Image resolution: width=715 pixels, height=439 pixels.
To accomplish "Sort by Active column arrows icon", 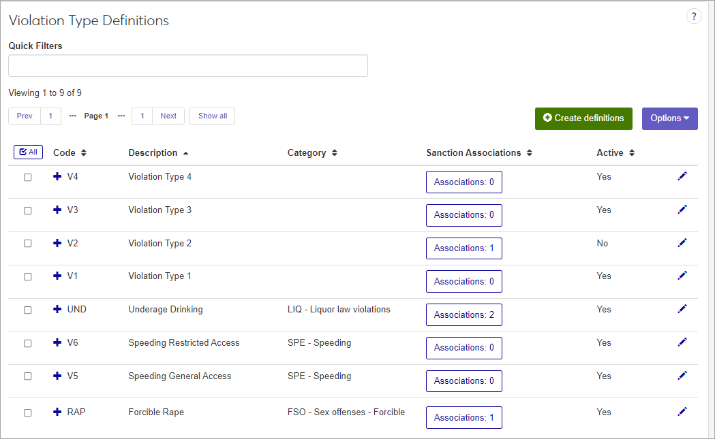I will 632,153.
